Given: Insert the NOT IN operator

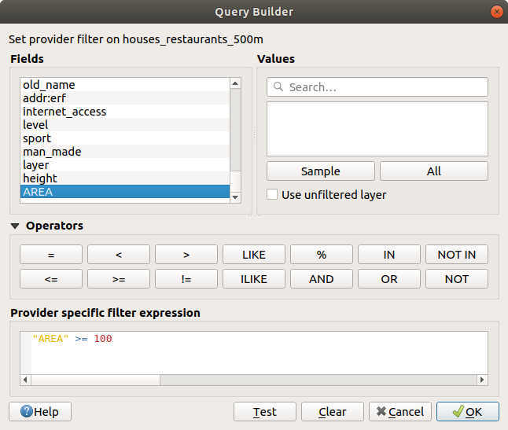Looking at the screenshot, I should [456, 255].
